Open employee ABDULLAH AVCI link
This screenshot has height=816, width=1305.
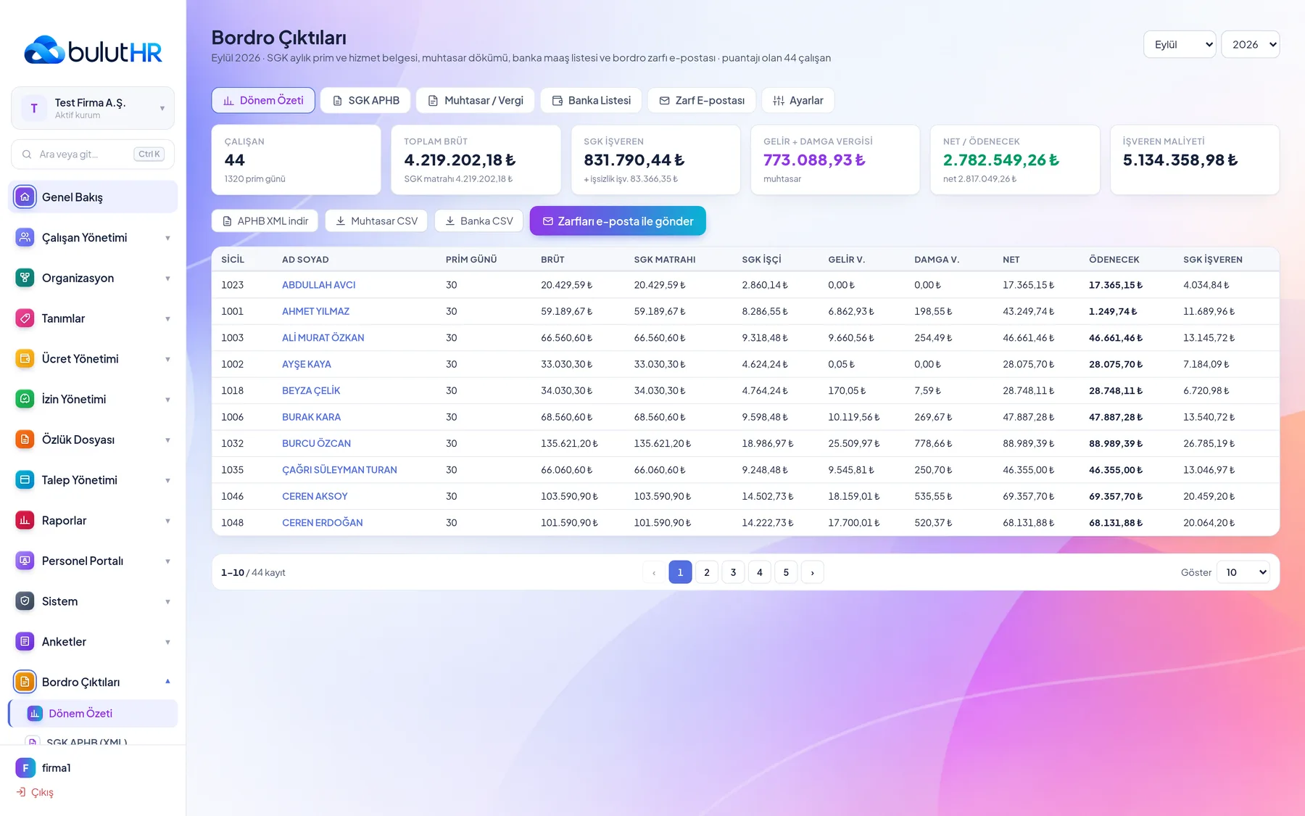(x=319, y=285)
